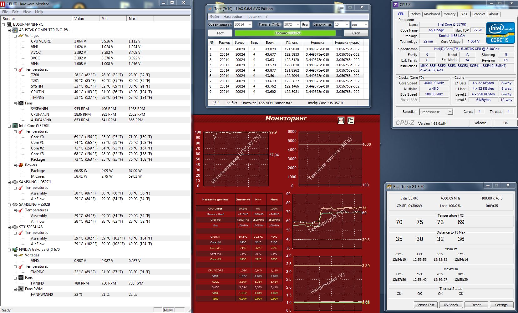Click the Sensor Test button in Real Temp
The image size is (518, 313).
[x=425, y=305]
